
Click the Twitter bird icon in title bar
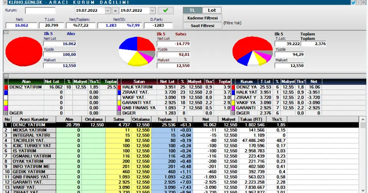click(x=353, y=2)
